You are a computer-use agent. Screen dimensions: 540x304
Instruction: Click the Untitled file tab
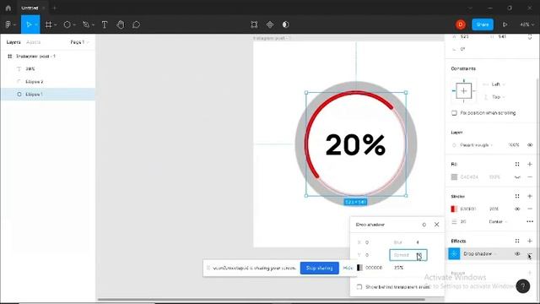pyautogui.click(x=30, y=8)
